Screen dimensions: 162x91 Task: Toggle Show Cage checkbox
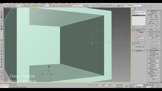[149, 57]
